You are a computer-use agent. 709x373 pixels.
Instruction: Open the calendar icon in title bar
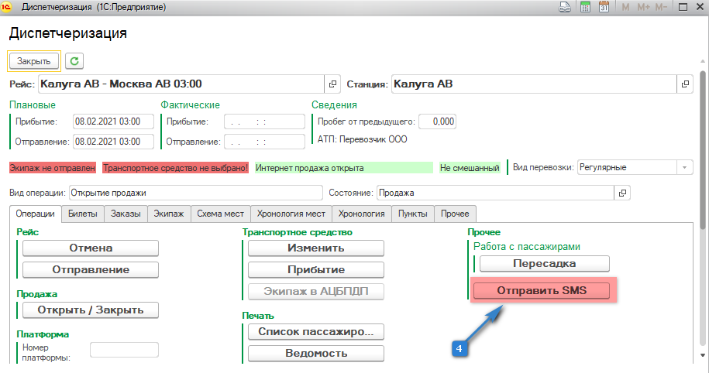coord(604,7)
